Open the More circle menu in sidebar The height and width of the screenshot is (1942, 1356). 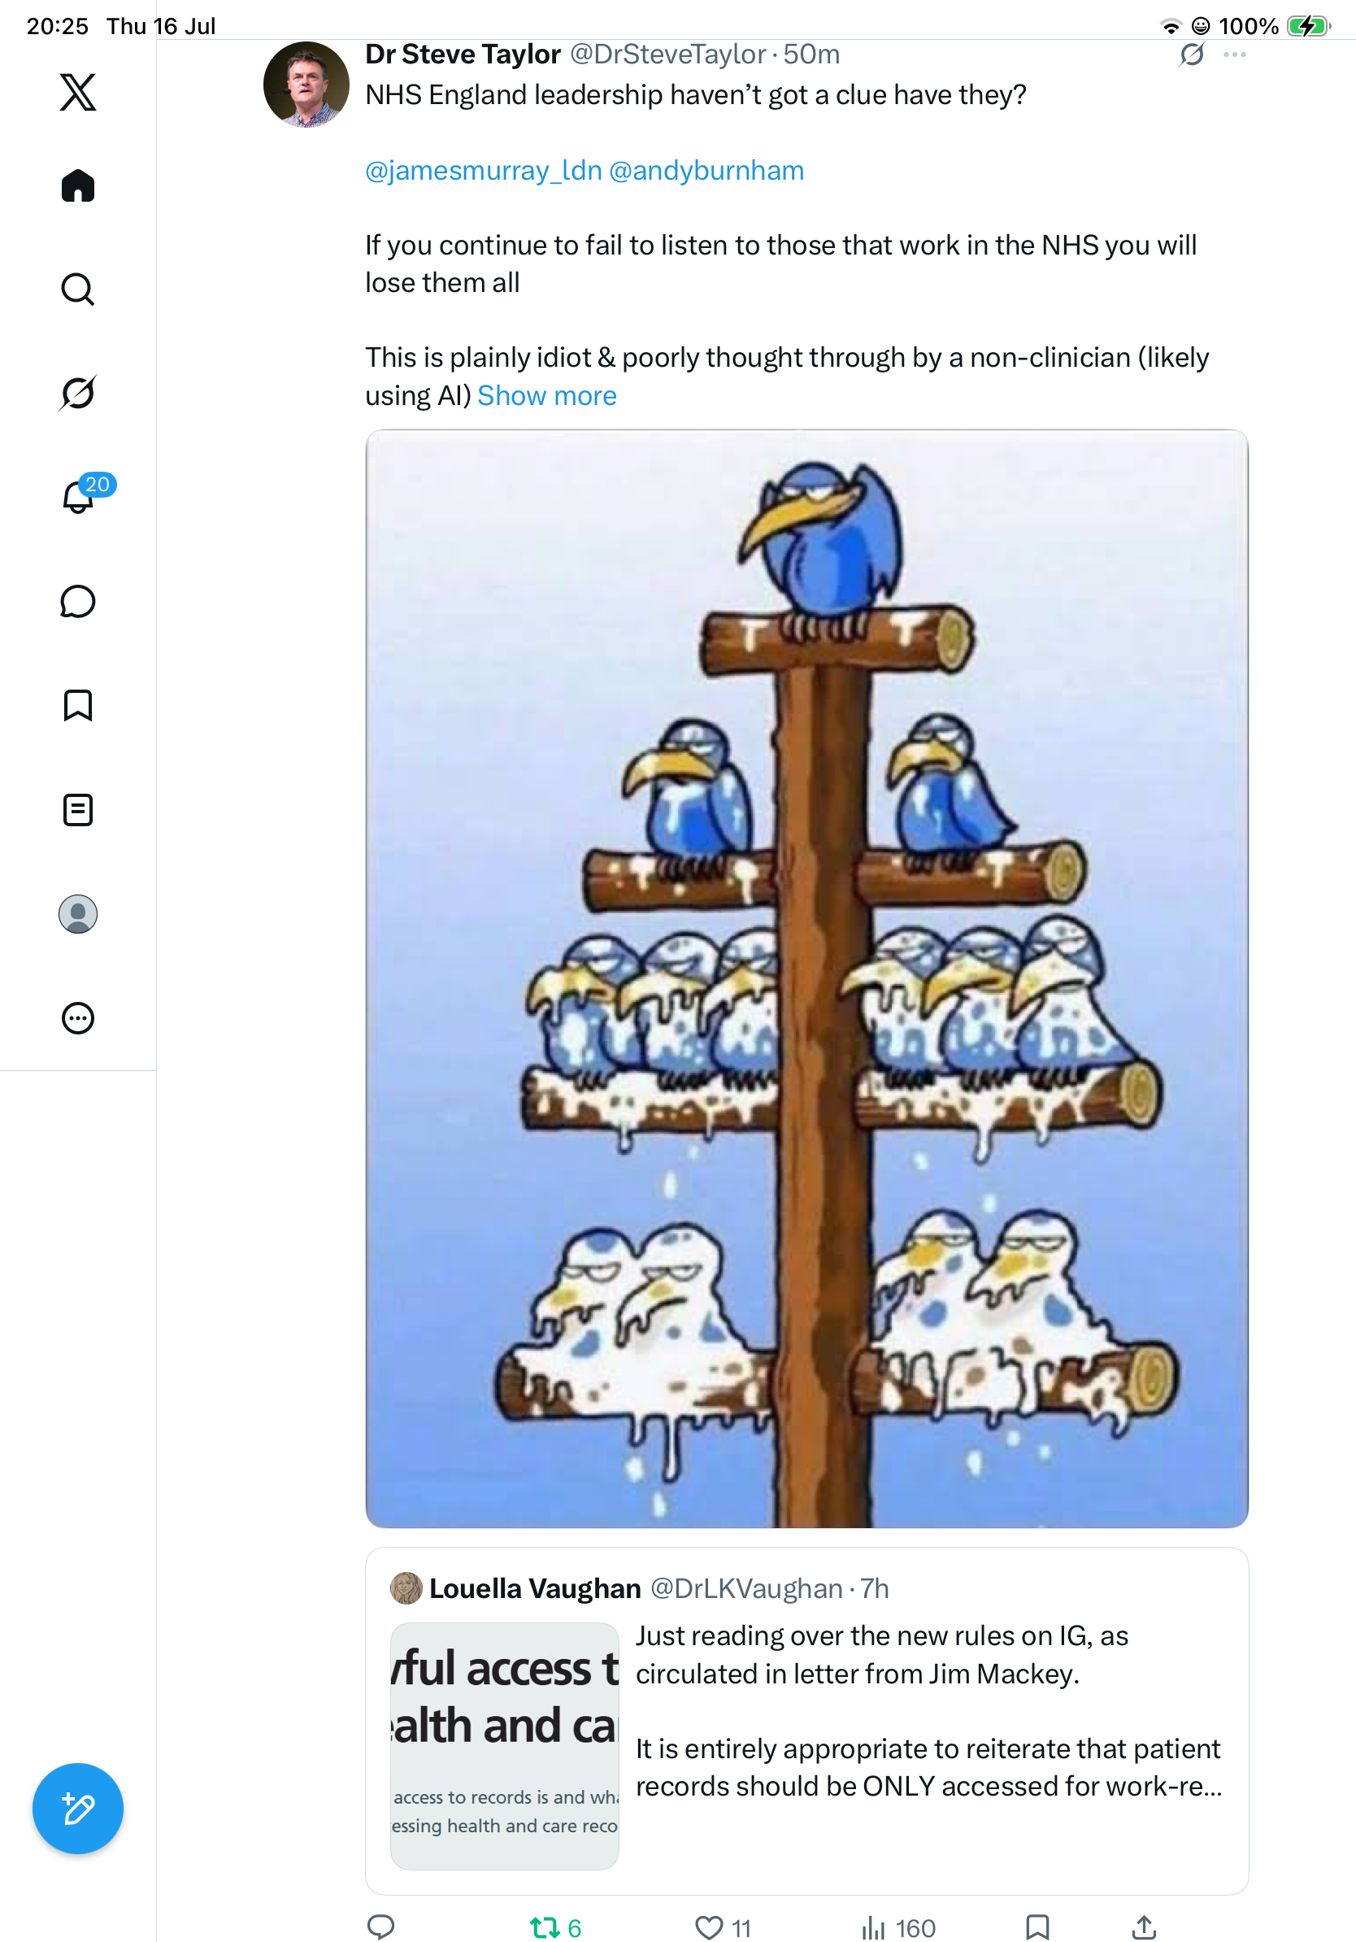pyautogui.click(x=78, y=1018)
